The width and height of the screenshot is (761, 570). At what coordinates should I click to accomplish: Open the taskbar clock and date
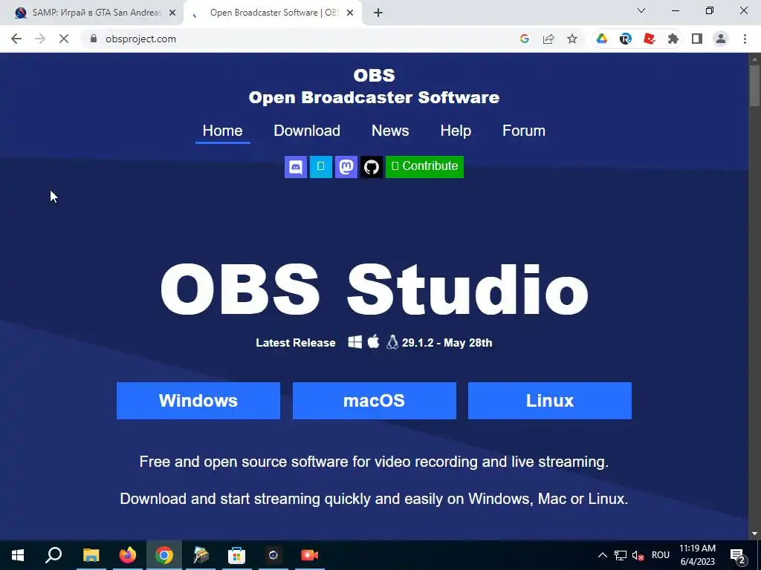coord(697,555)
